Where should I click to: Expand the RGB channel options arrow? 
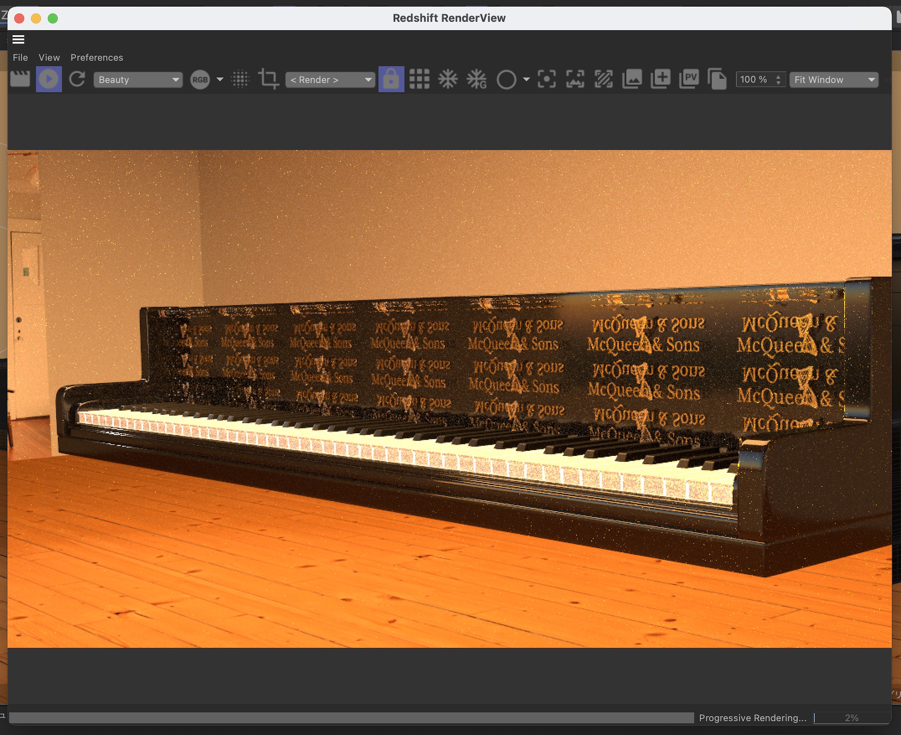coord(220,80)
